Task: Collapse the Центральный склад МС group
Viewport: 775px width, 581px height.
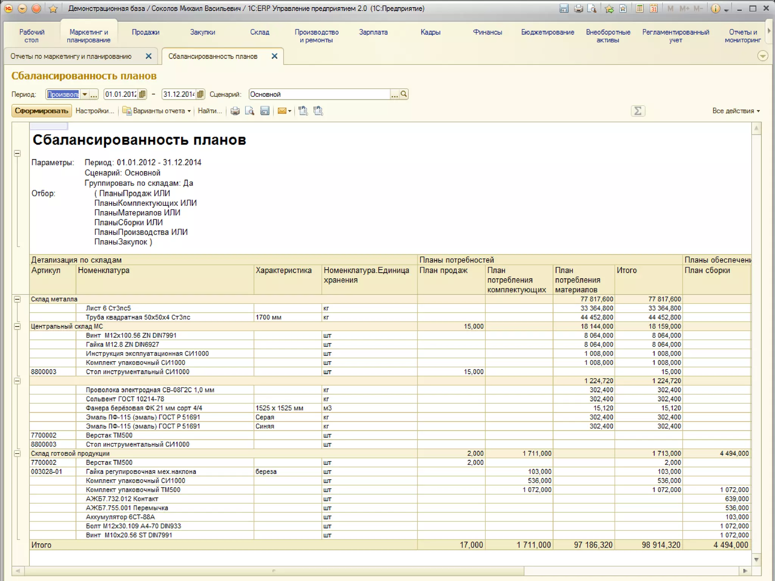Action: tap(17, 326)
